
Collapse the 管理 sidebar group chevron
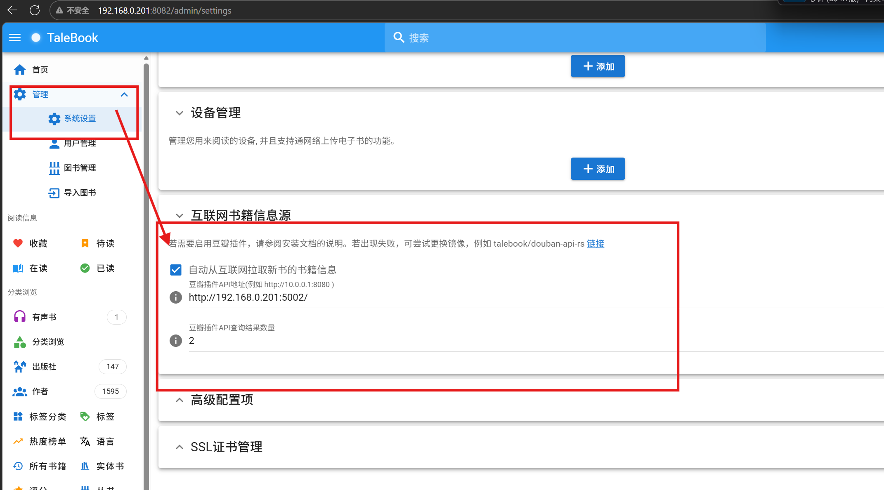(124, 94)
